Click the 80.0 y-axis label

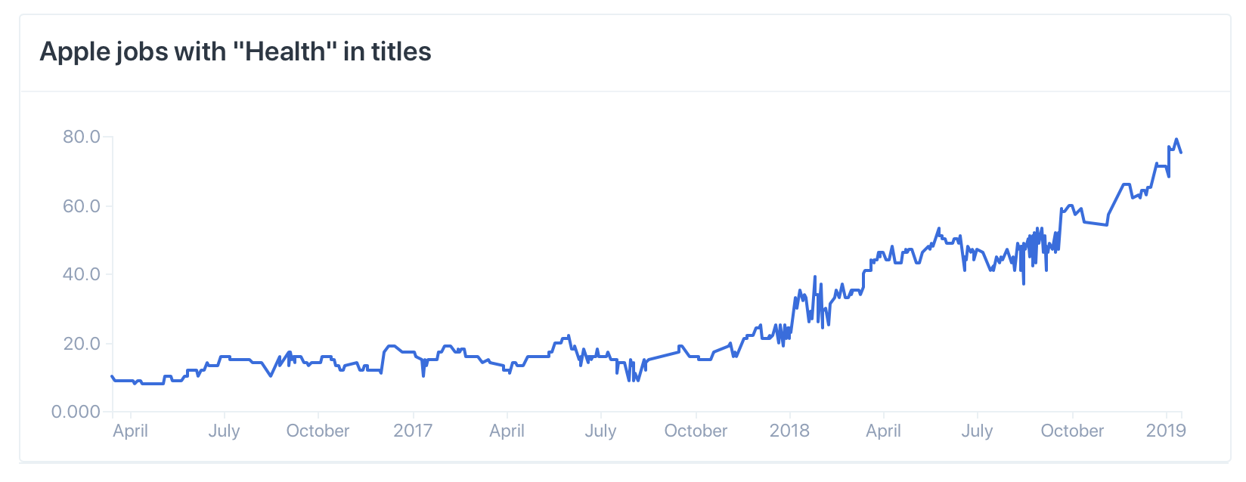click(81, 137)
